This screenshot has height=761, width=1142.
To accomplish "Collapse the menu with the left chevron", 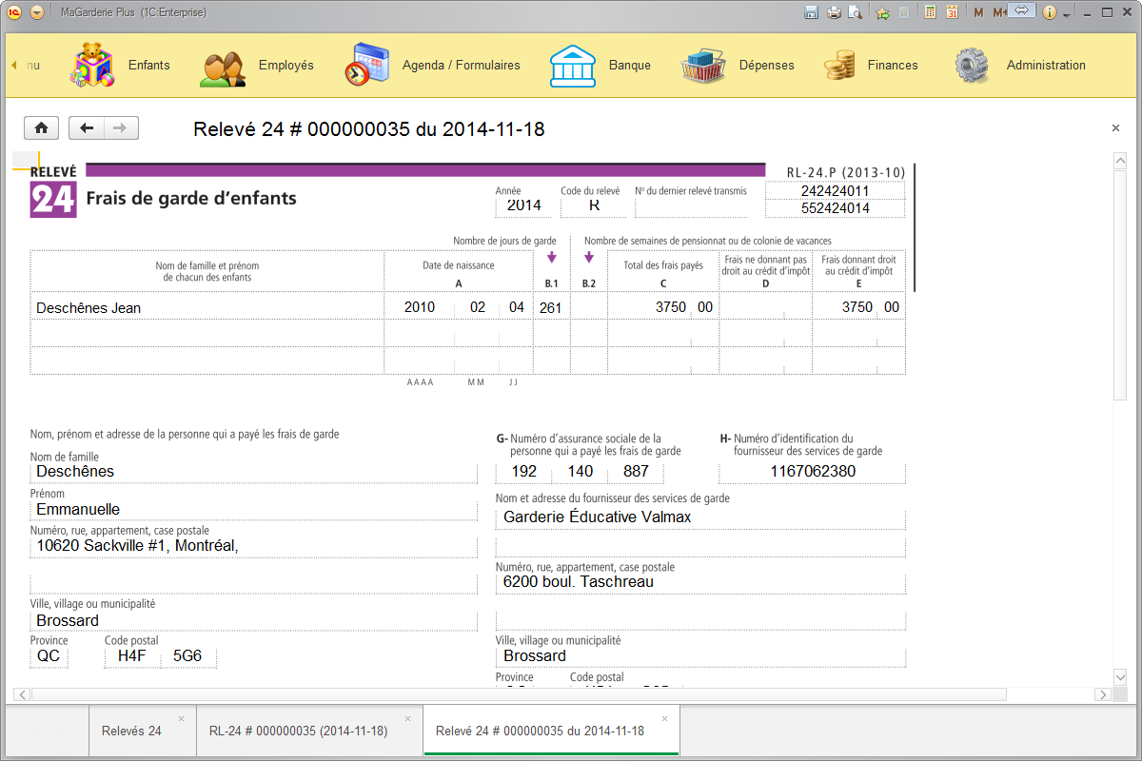I will click(x=13, y=65).
